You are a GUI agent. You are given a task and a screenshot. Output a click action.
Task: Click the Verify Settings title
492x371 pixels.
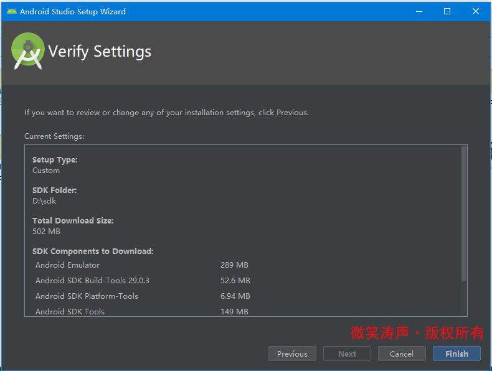[x=100, y=52]
